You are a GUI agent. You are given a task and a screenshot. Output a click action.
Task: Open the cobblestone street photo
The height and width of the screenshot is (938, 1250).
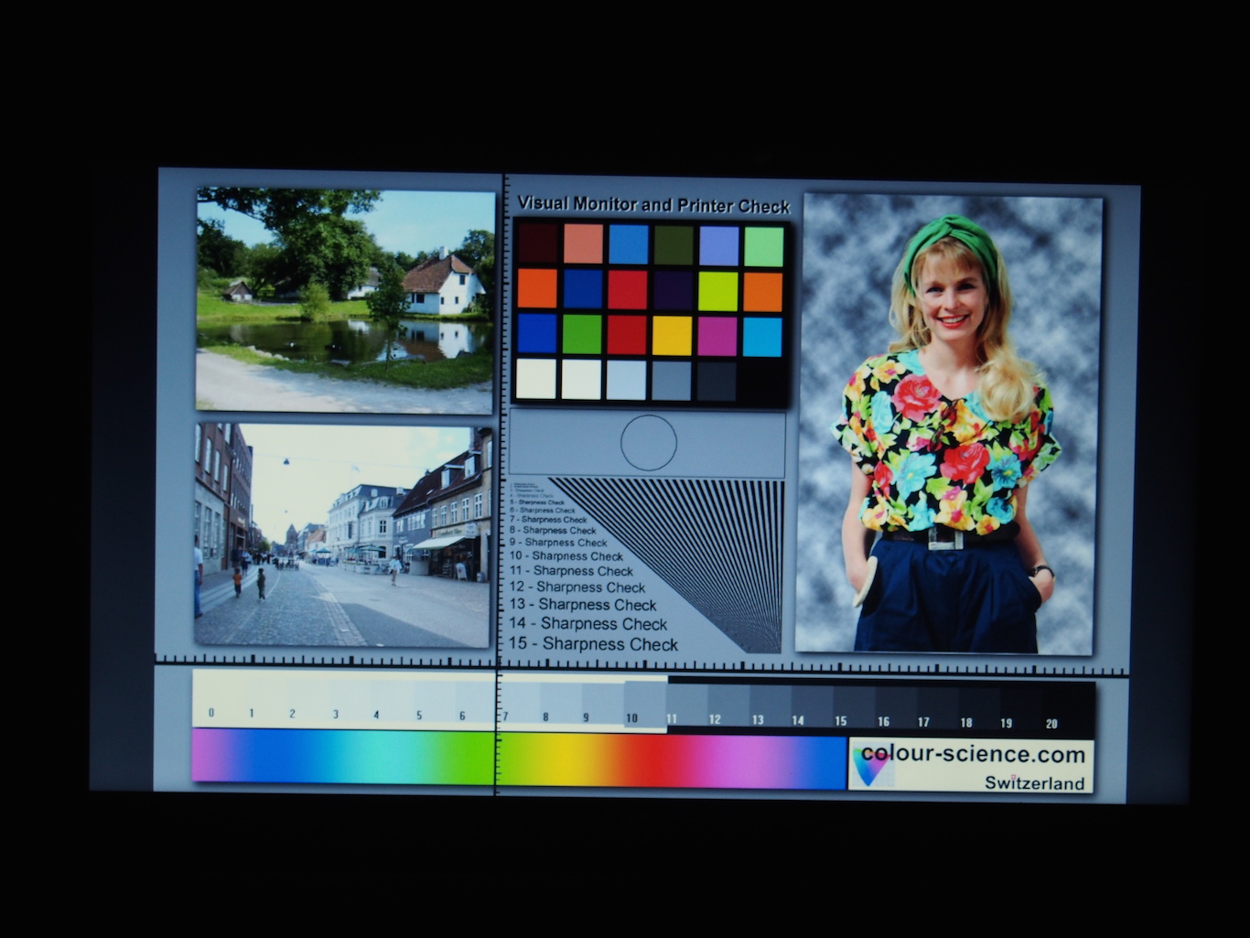(342, 535)
